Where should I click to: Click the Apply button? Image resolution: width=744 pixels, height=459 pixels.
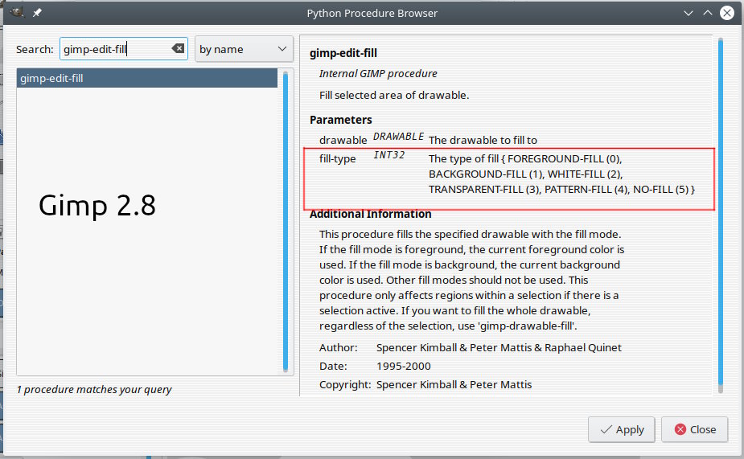point(622,429)
